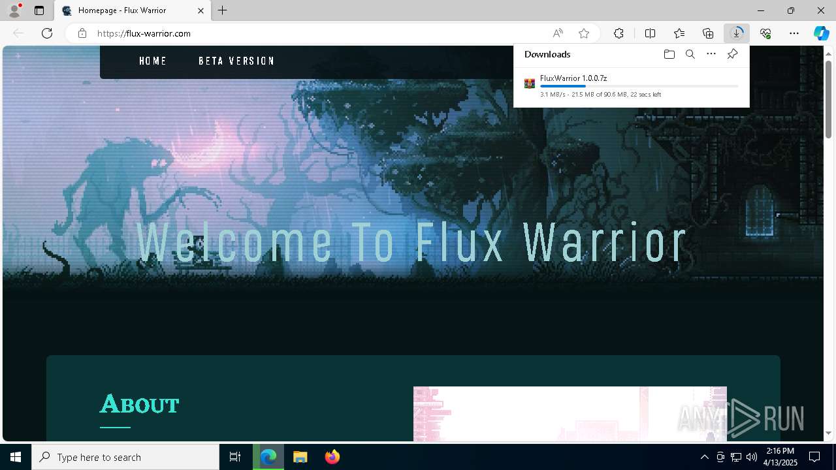
Task: Open Settings and more ellipsis menu
Action: point(794,33)
